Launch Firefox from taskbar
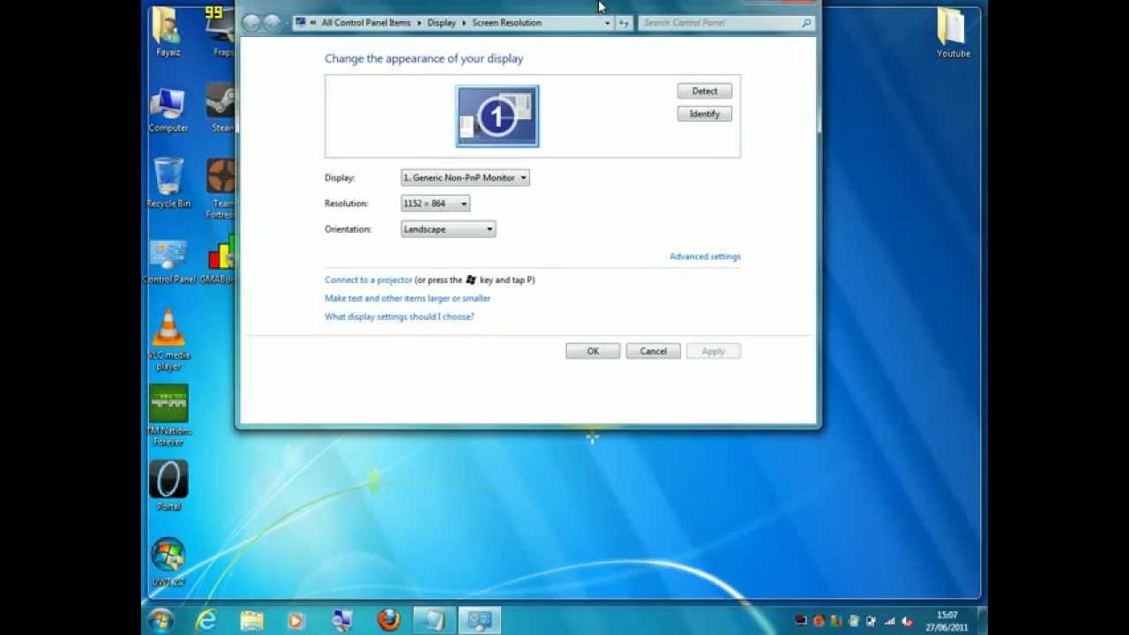 388,620
